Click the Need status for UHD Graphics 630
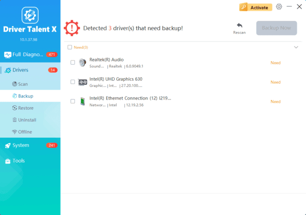Image resolution: width=306 pixels, height=215 pixels. (x=275, y=82)
